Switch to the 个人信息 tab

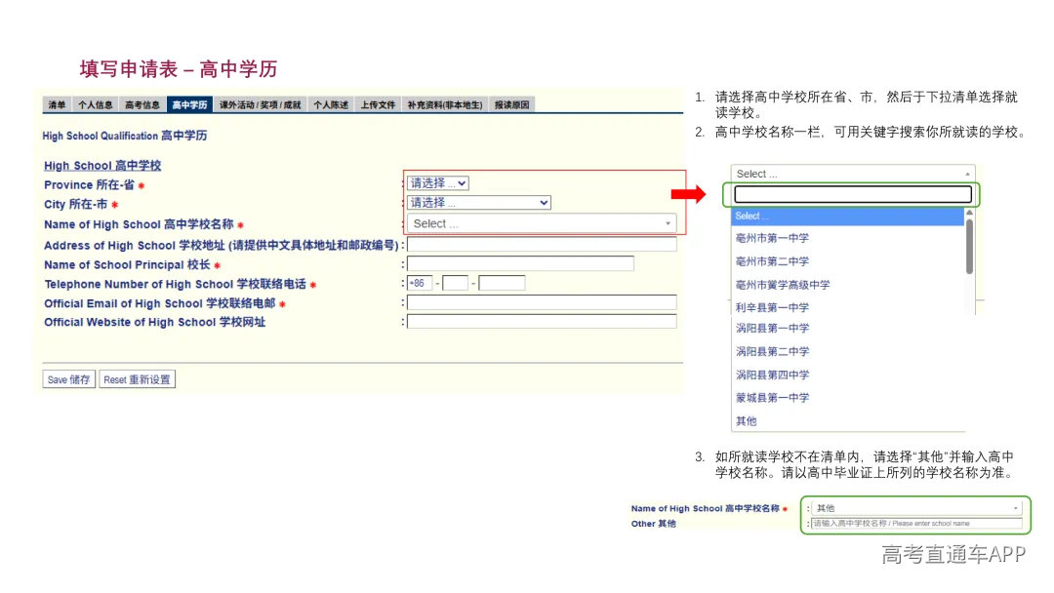(x=96, y=104)
